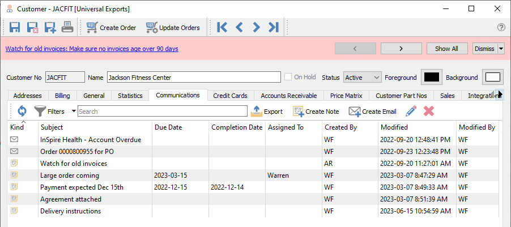Image resolution: width=511 pixels, height=227 pixels.
Task: Expand the Dismiss dropdown arrow
Action: click(x=501, y=49)
